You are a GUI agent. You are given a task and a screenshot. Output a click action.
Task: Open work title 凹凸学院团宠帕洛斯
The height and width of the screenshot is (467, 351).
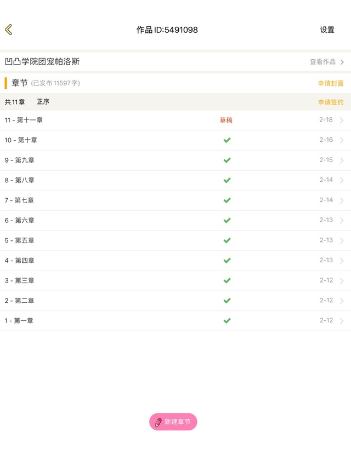coord(42,62)
